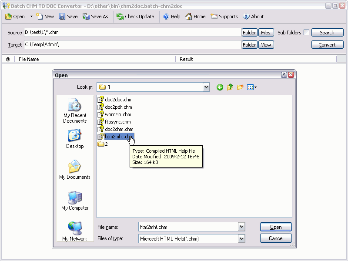Screen dimensions: 348x261
Task: Click the Supports toolbar icon
Action: coord(214,16)
